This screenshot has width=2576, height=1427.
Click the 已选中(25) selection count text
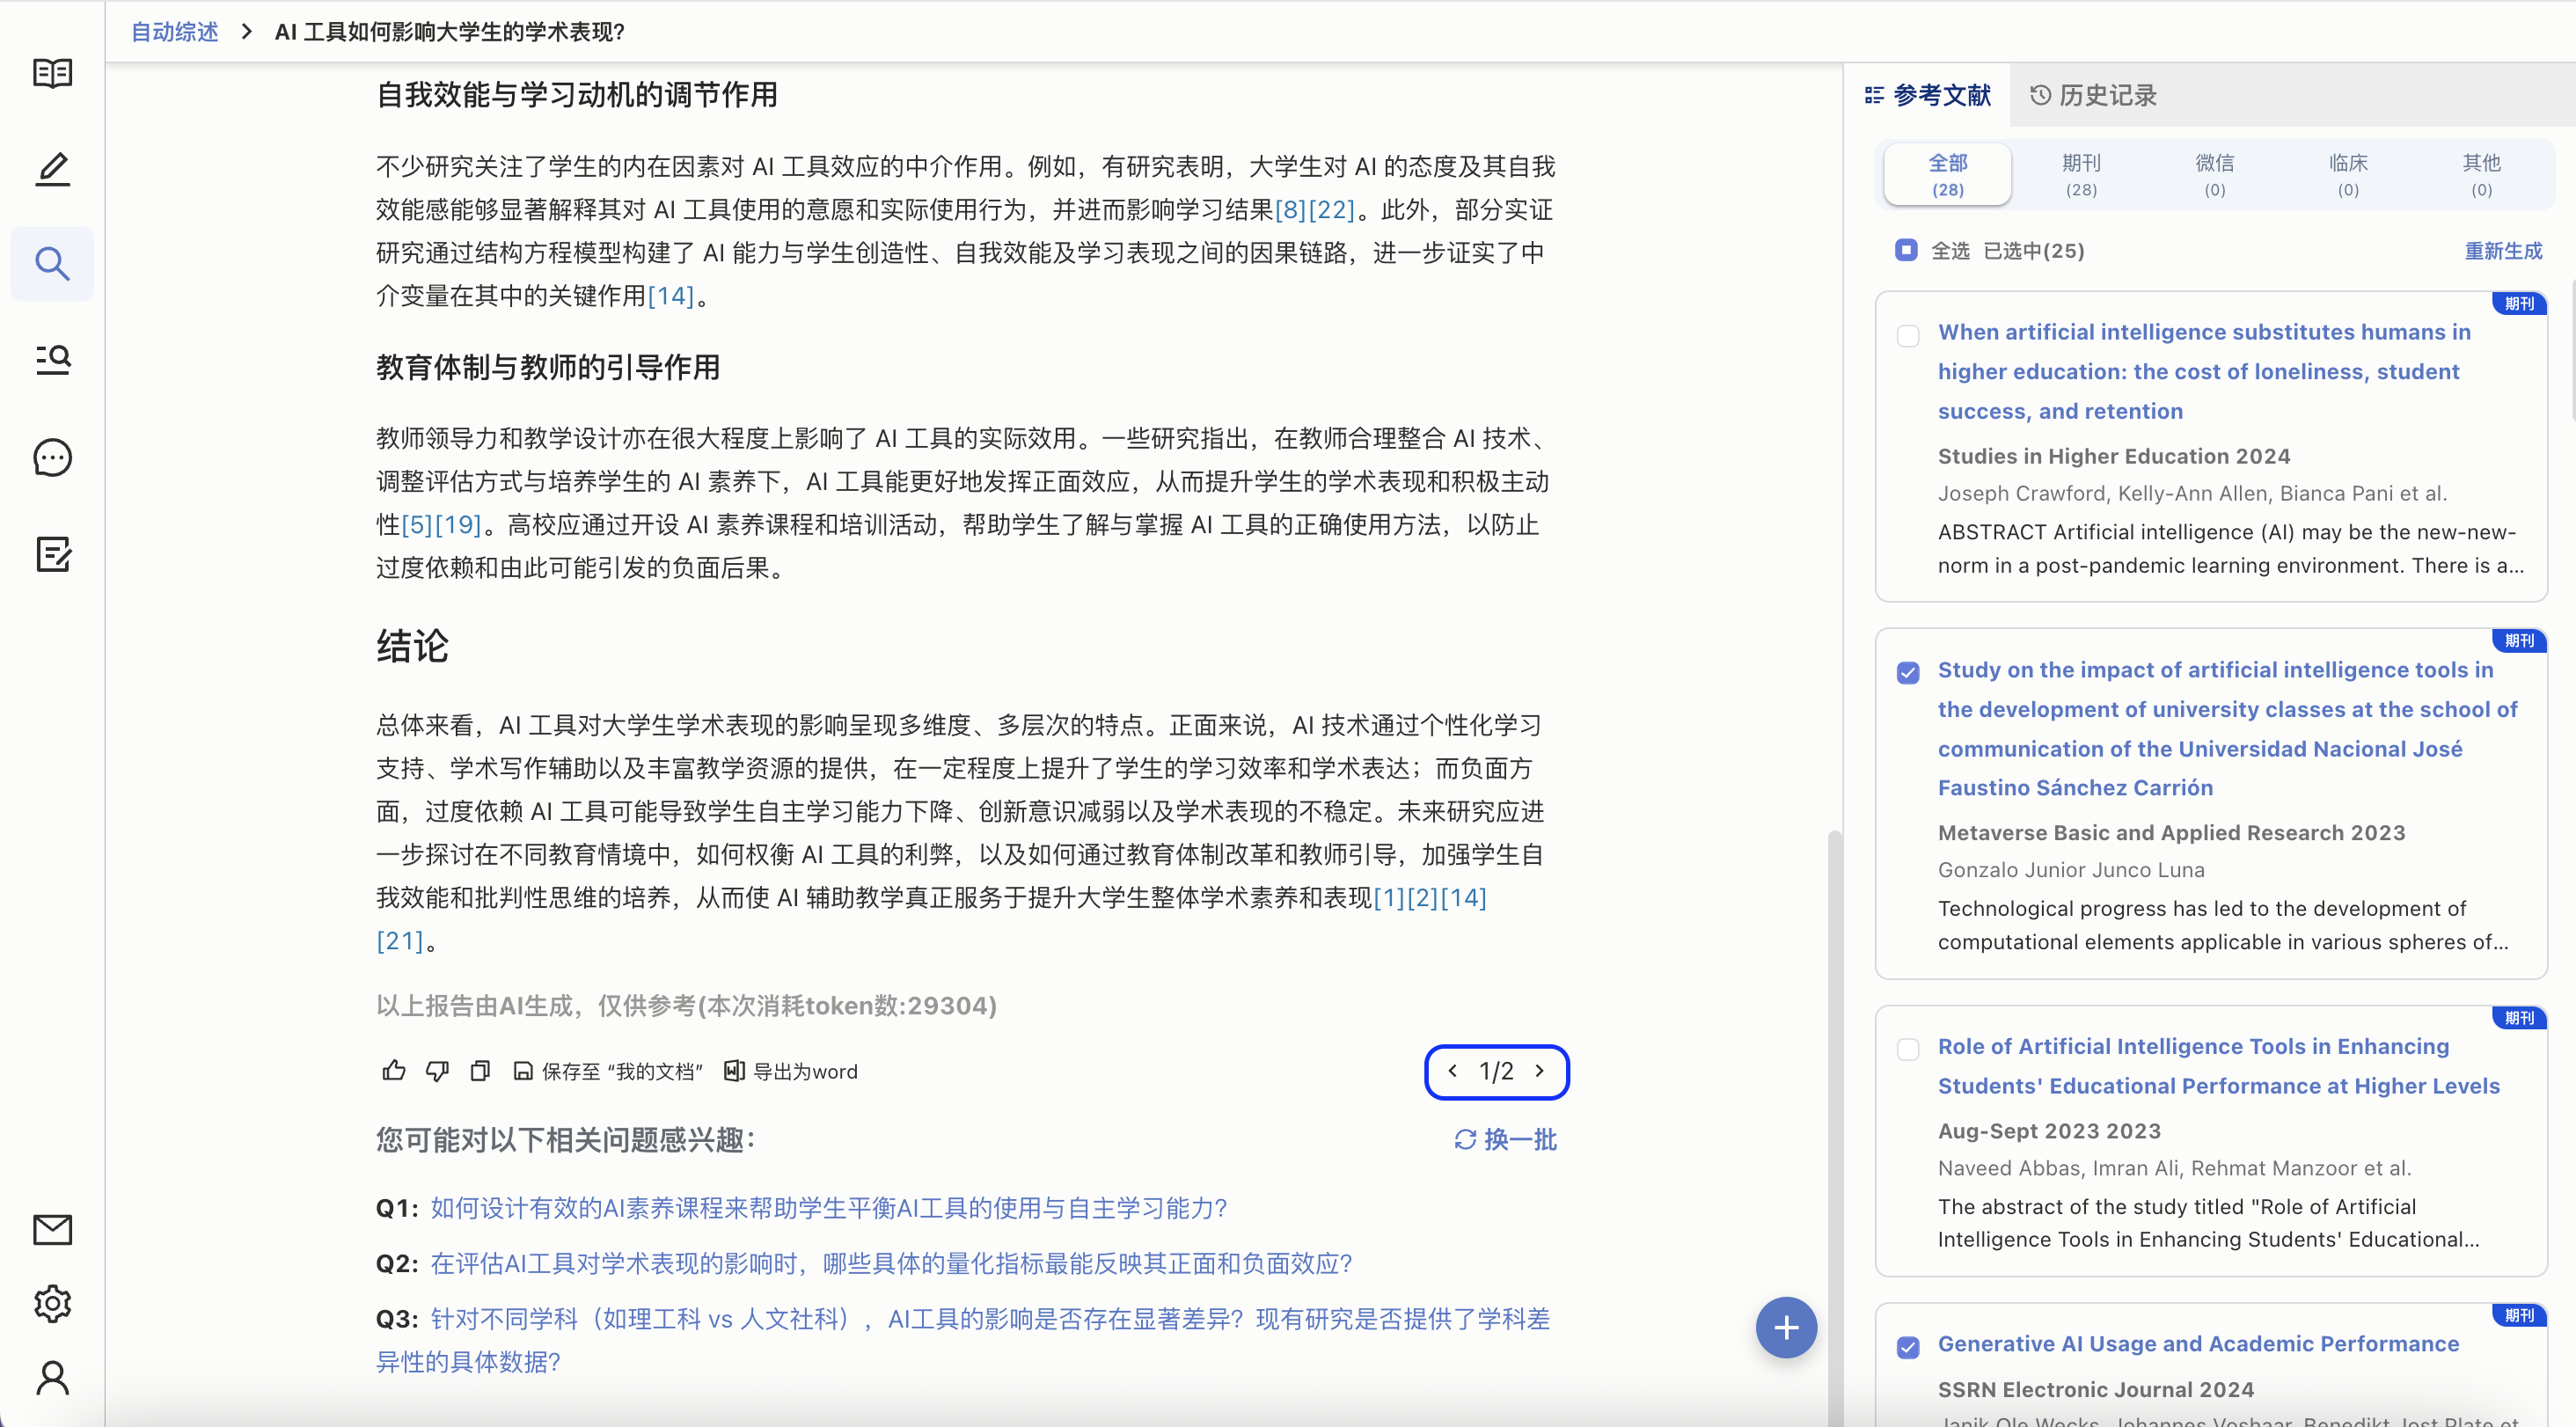[2033, 250]
